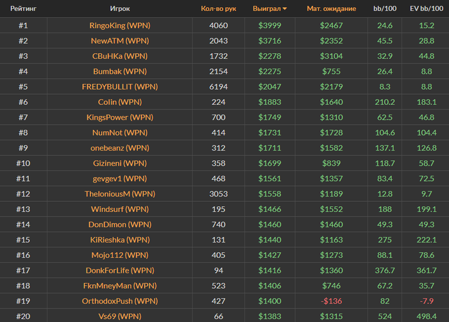Open player gevgev1 (WPN)

tap(120, 179)
